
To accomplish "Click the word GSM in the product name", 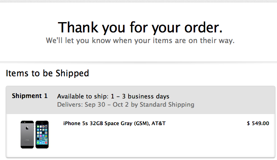I will tap(141, 123).
